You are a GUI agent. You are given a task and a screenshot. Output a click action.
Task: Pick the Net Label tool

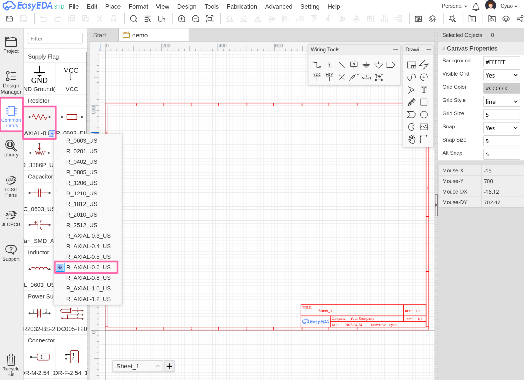(354, 65)
